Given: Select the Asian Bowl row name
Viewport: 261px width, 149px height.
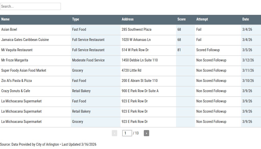Looking at the screenshot, I should (x=9, y=29).
